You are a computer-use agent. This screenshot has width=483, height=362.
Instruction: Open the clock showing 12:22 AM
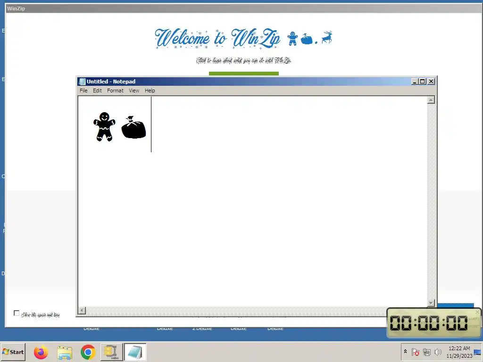[x=459, y=352]
